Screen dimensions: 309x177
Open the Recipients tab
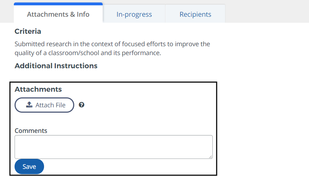click(x=195, y=15)
